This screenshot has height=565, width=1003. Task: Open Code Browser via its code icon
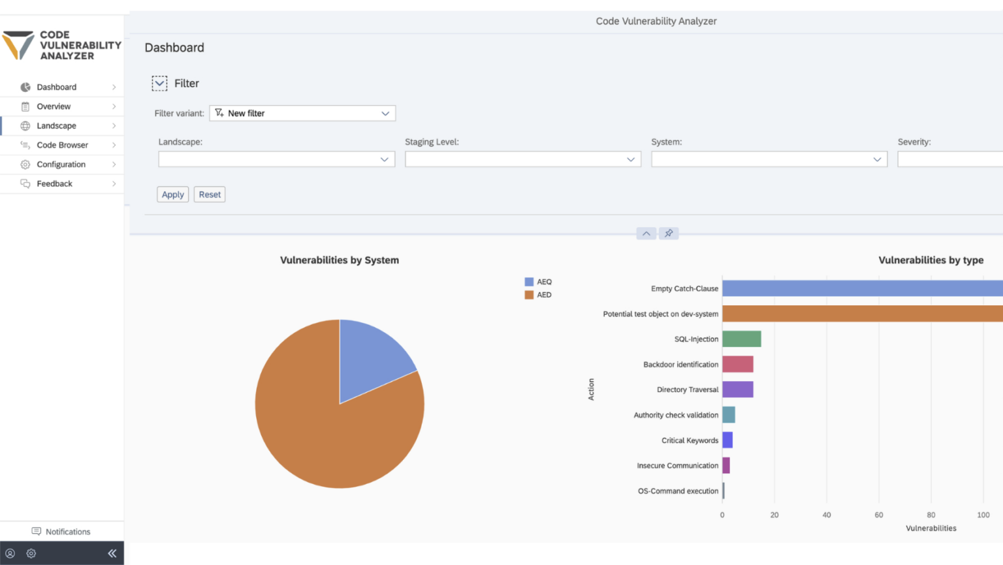coord(25,145)
